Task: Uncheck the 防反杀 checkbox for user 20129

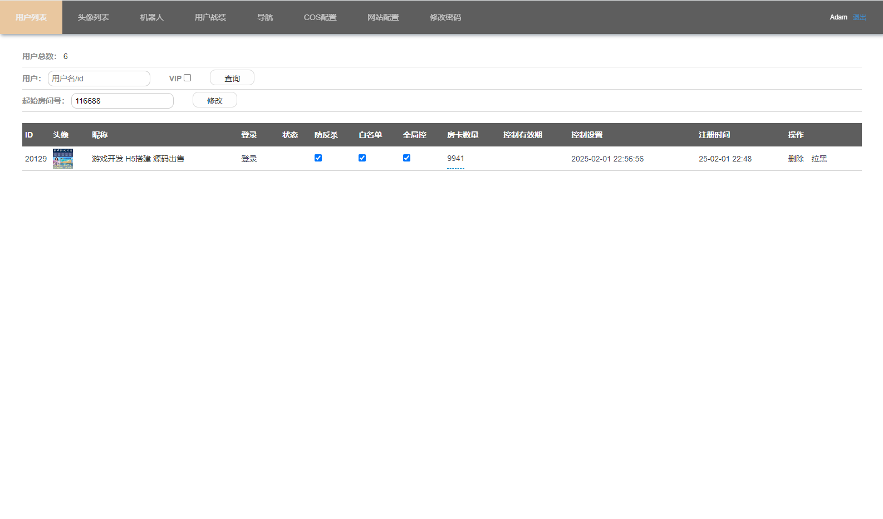Action: tap(318, 158)
